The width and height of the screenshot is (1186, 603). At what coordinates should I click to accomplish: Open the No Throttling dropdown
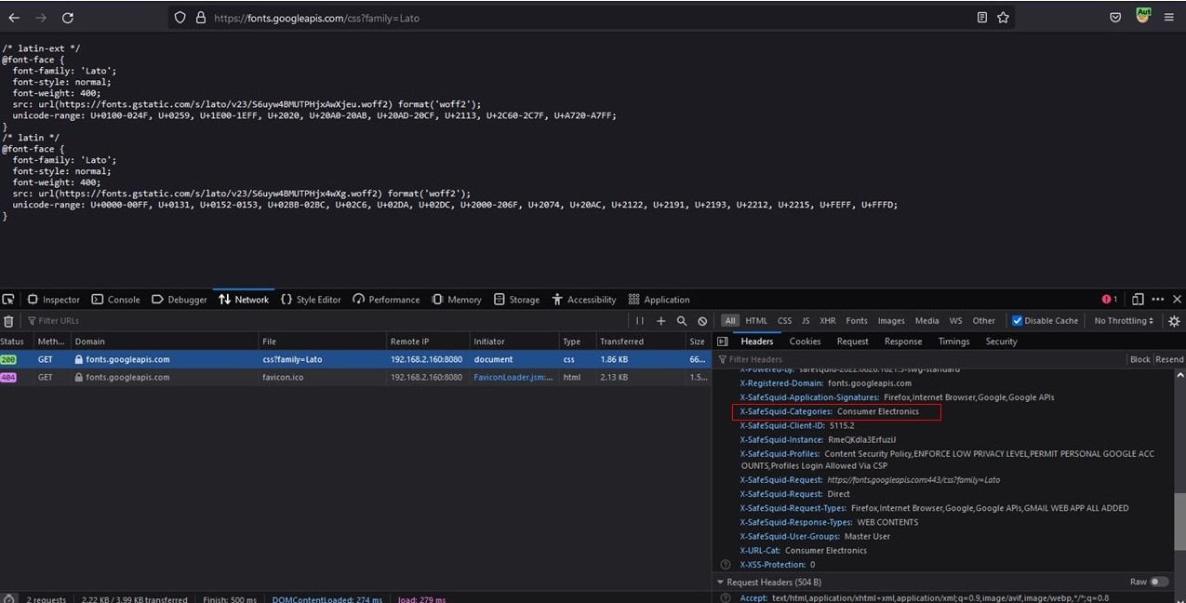click(1124, 321)
